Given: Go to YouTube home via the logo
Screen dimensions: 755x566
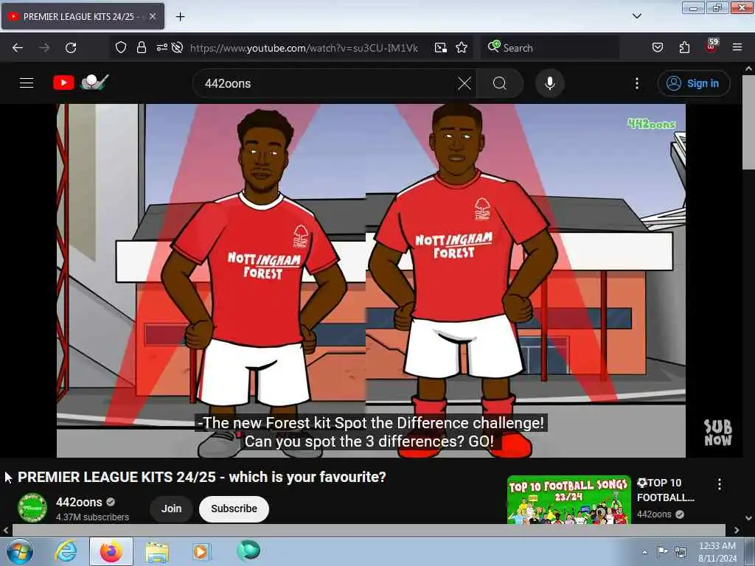Looking at the screenshot, I should (81, 83).
